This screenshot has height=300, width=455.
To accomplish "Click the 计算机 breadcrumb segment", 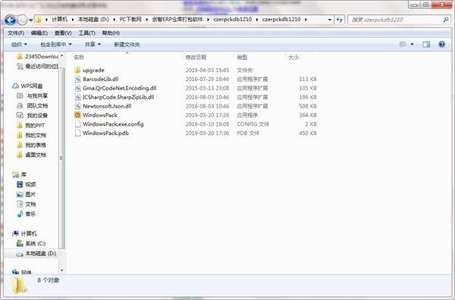I will coord(59,20).
